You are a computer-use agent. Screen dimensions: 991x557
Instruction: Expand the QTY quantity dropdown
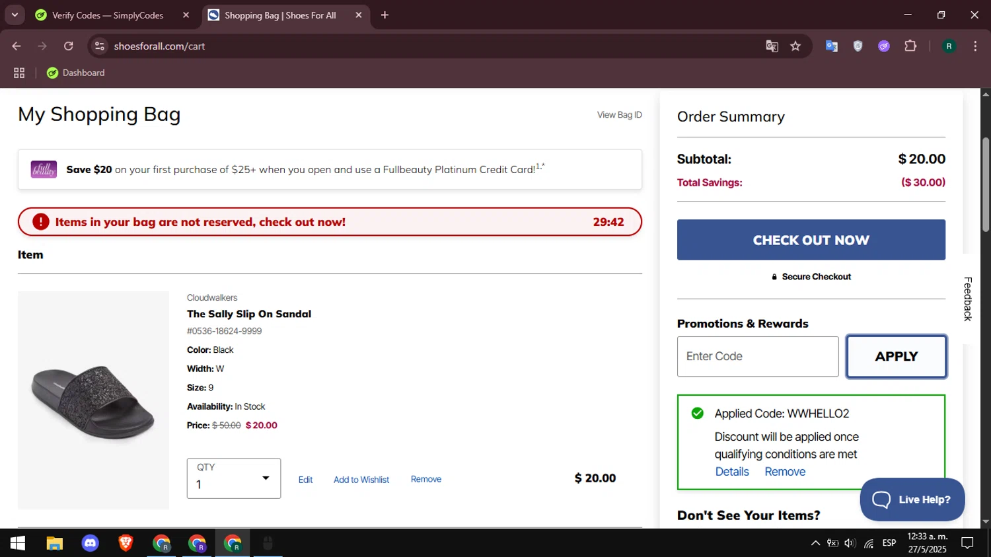click(234, 478)
